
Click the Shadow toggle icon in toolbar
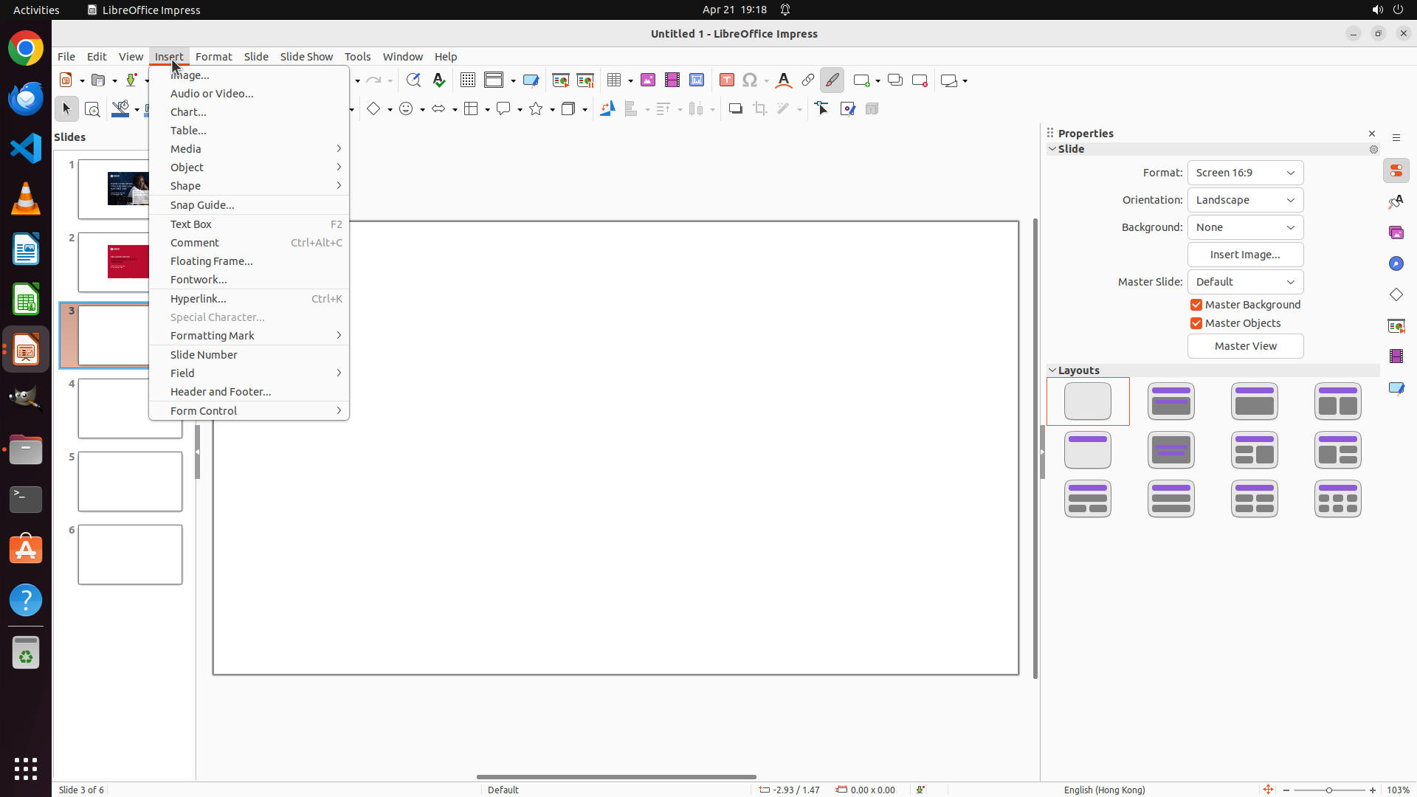pos(735,109)
